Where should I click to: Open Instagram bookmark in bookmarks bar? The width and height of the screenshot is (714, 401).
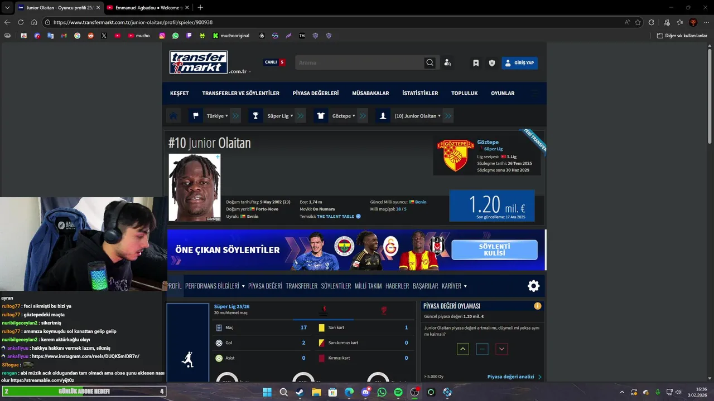[x=162, y=36]
